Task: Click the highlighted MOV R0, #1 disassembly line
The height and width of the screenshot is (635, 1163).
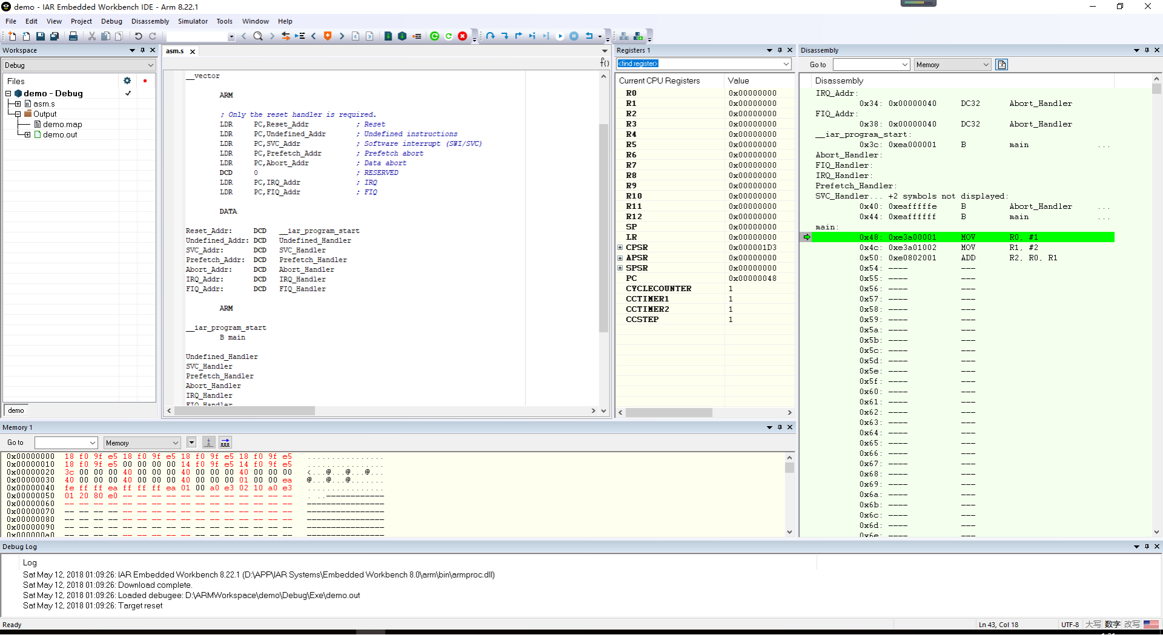Action: click(x=963, y=237)
